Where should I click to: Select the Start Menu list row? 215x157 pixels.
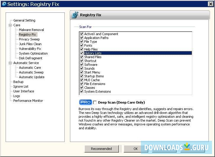point(136,72)
